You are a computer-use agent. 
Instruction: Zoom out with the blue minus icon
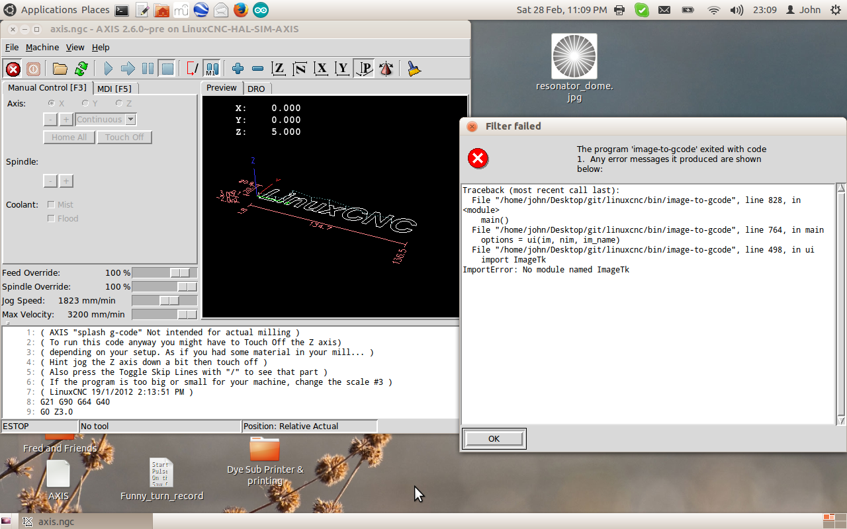[x=258, y=69]
